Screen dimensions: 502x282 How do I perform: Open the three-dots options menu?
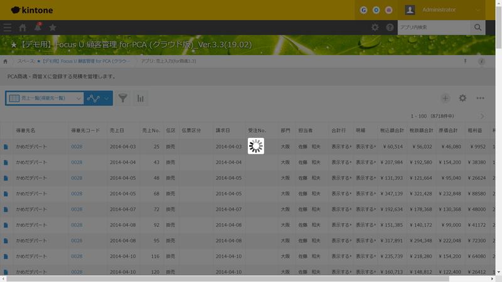[480, 98]
